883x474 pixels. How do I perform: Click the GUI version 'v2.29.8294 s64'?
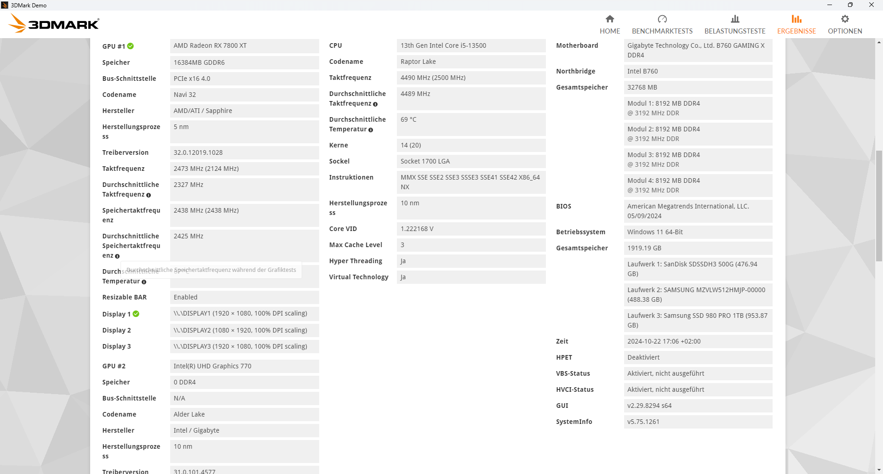(x=698, y=406)
